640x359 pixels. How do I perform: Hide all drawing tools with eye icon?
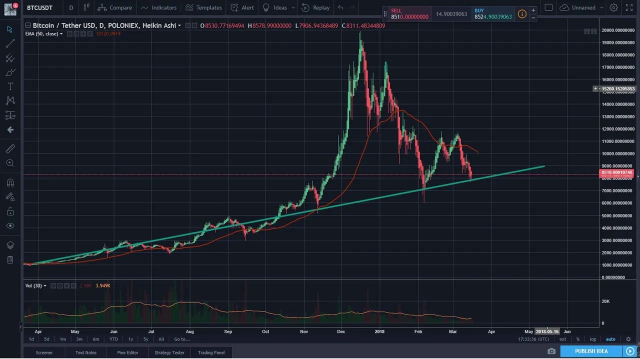click(10, 226)
